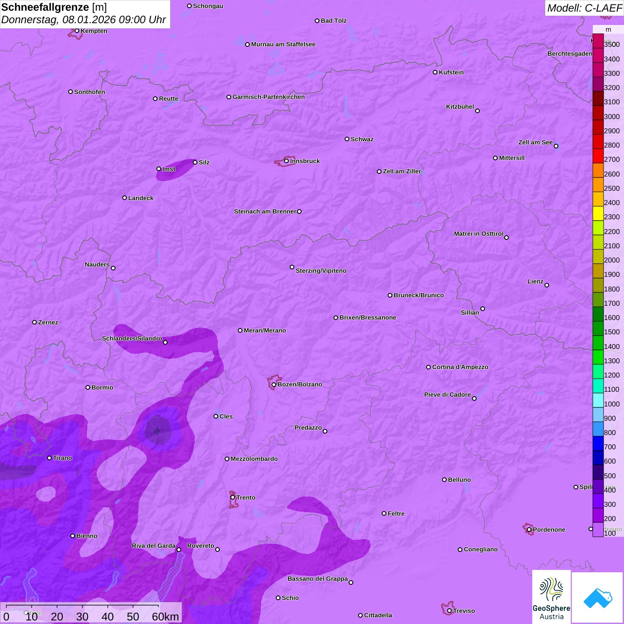Click the 'Bruneck/Brunico' label
This screenshot has width=624, height=624.
[419, 295]
